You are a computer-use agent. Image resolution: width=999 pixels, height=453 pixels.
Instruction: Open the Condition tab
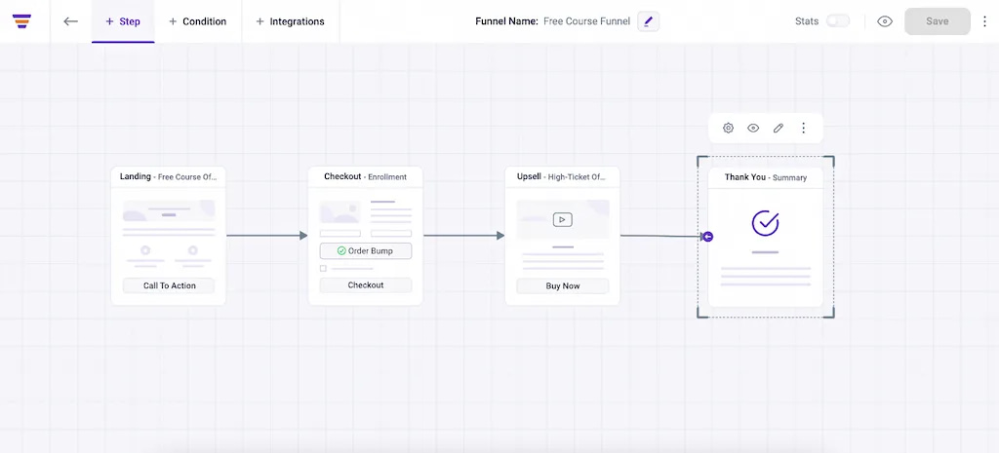pos(197,21)
